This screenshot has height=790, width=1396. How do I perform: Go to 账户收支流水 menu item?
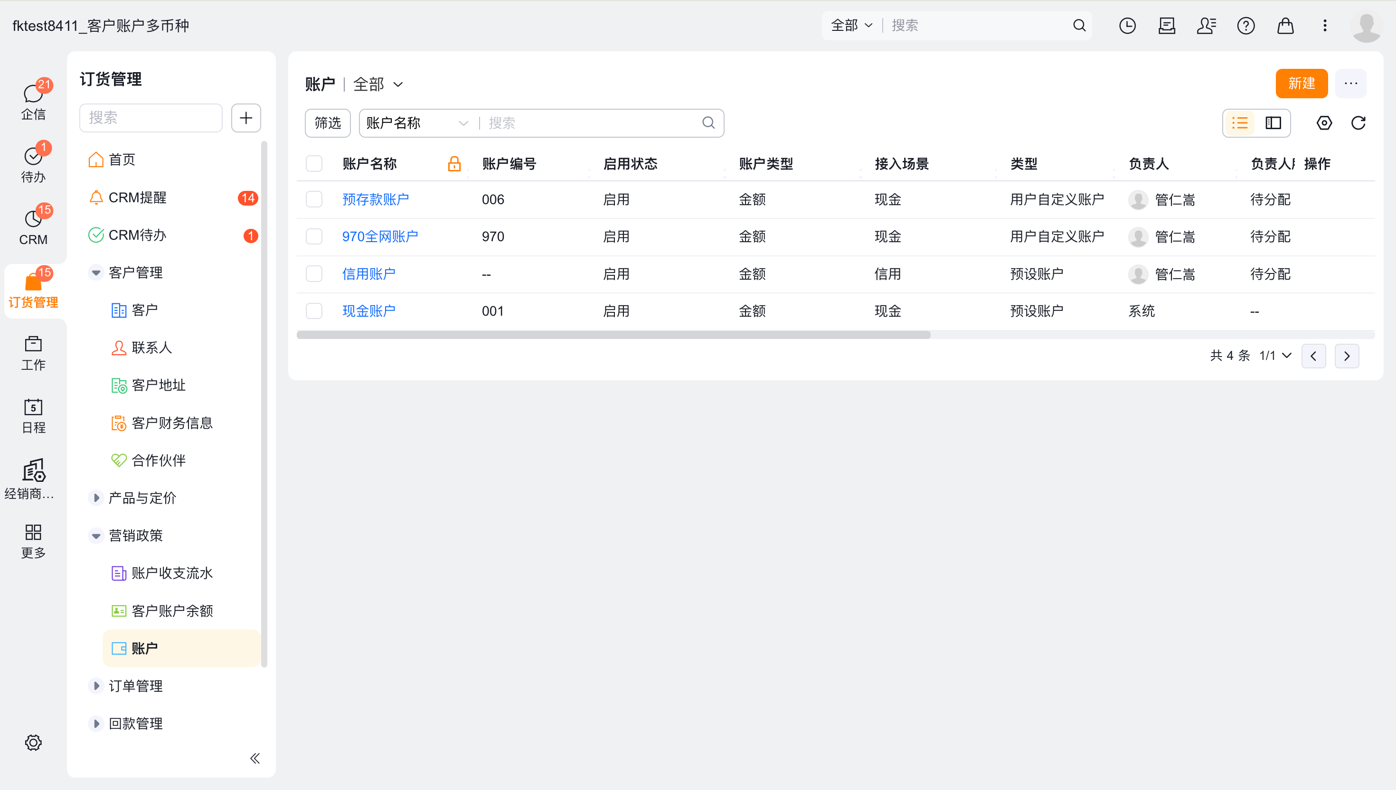point(172,573)
